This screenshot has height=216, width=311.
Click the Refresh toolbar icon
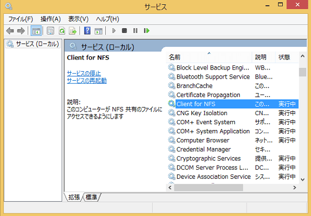coord(62,31)
